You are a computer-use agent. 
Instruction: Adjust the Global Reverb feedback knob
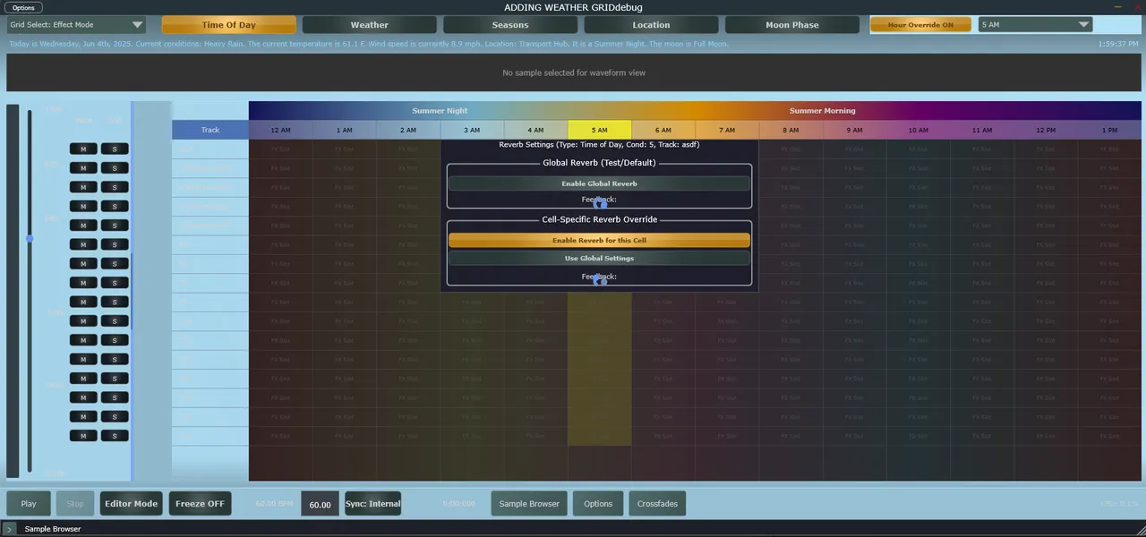pos(600,203)
